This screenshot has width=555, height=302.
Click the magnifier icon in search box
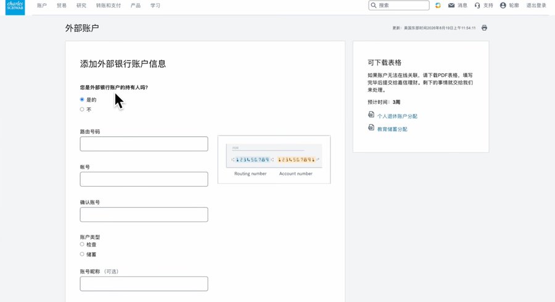click(x=374, y=6)
